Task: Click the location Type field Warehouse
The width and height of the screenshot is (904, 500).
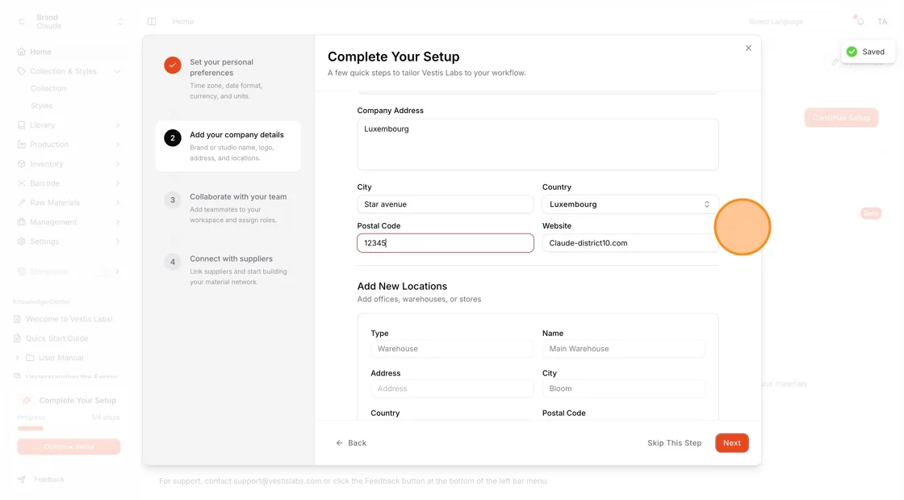Action: (452, 349)
